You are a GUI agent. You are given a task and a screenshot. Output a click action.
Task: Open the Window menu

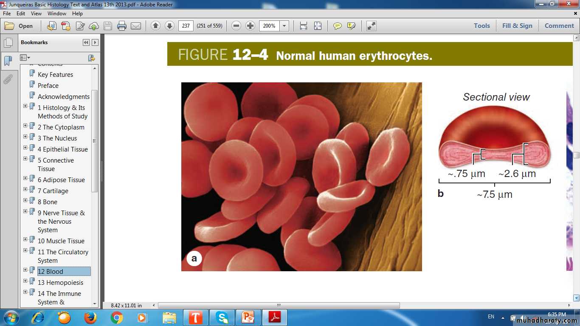tap(57, 14)
